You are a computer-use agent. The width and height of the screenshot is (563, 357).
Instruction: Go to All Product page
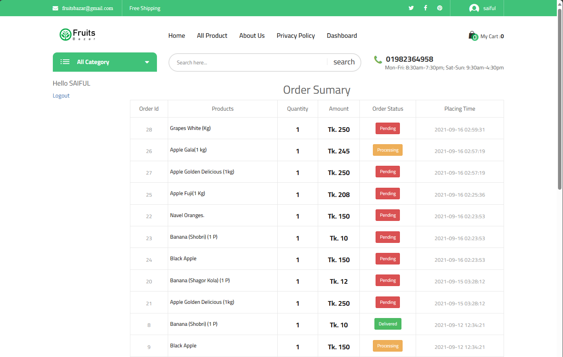click(x=212, y=36)
